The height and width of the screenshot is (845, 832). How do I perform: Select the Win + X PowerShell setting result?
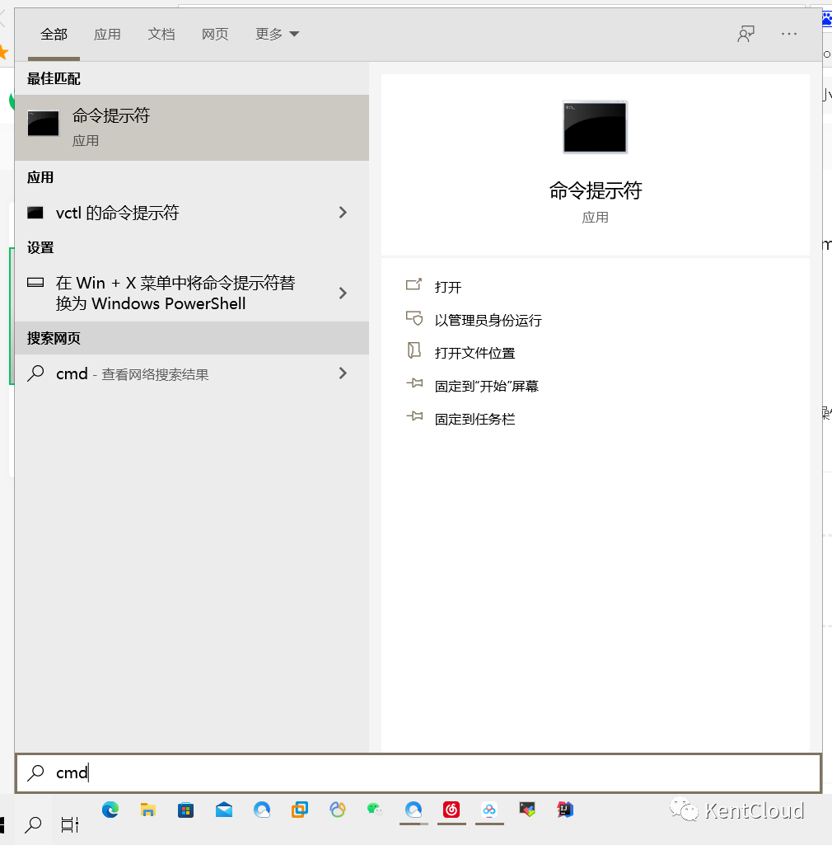point(192,293)
